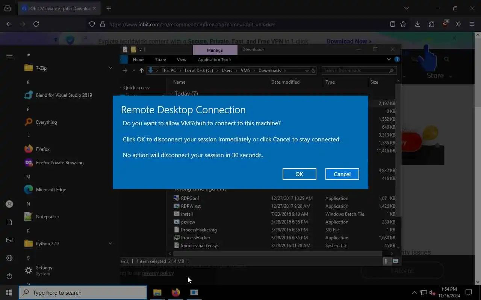Click the taskbar search box

(x=83, y=293)
